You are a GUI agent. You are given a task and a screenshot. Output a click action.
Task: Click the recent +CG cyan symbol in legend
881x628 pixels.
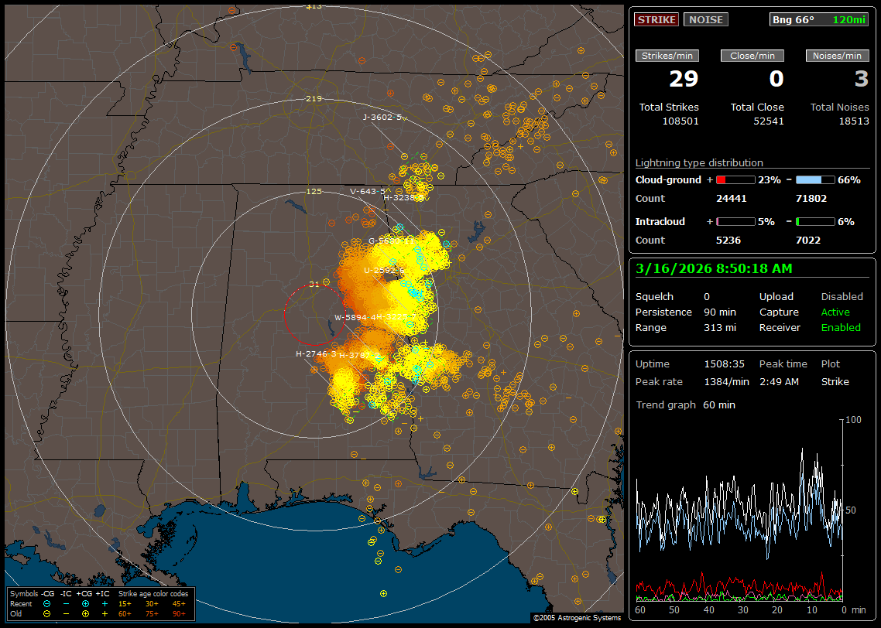click(x=85, y=603)
